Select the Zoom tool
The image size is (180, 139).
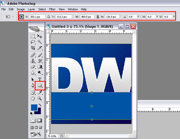point(40,98)
